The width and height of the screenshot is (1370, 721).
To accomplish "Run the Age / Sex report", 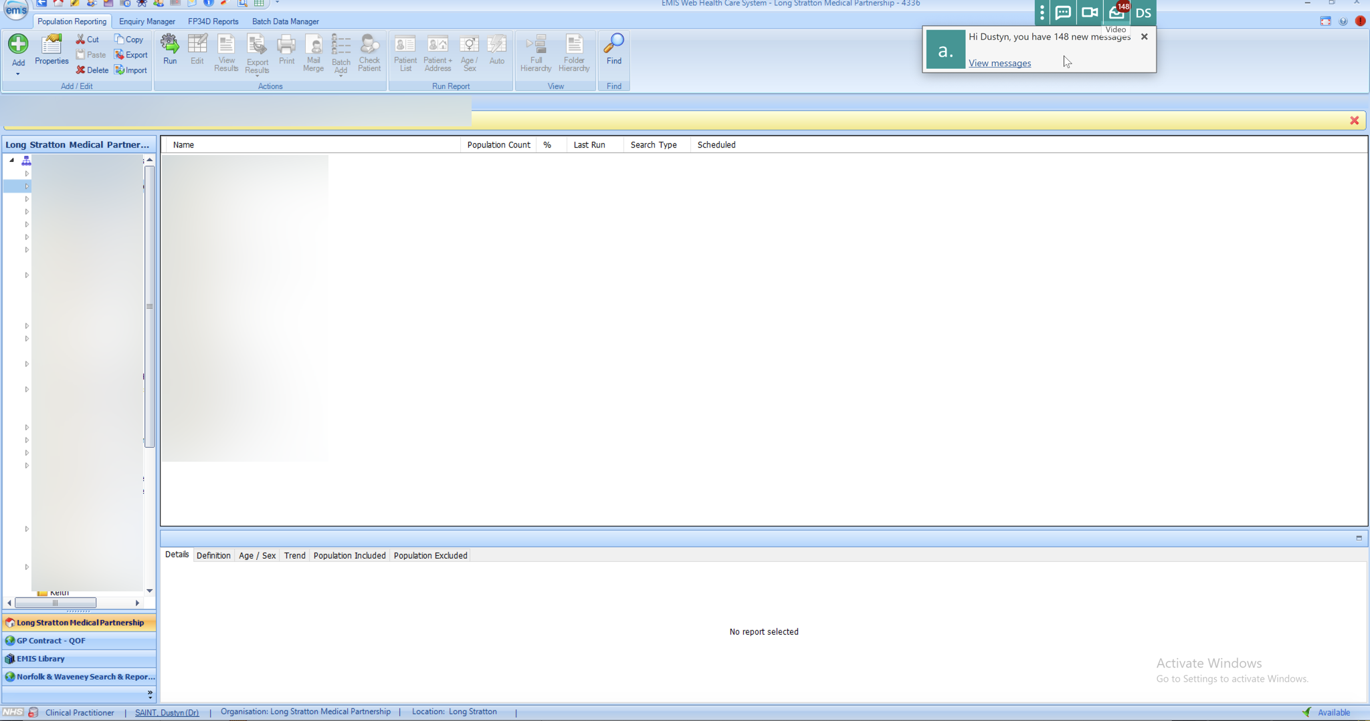I will pyautogui.click(x=469, y=53).
